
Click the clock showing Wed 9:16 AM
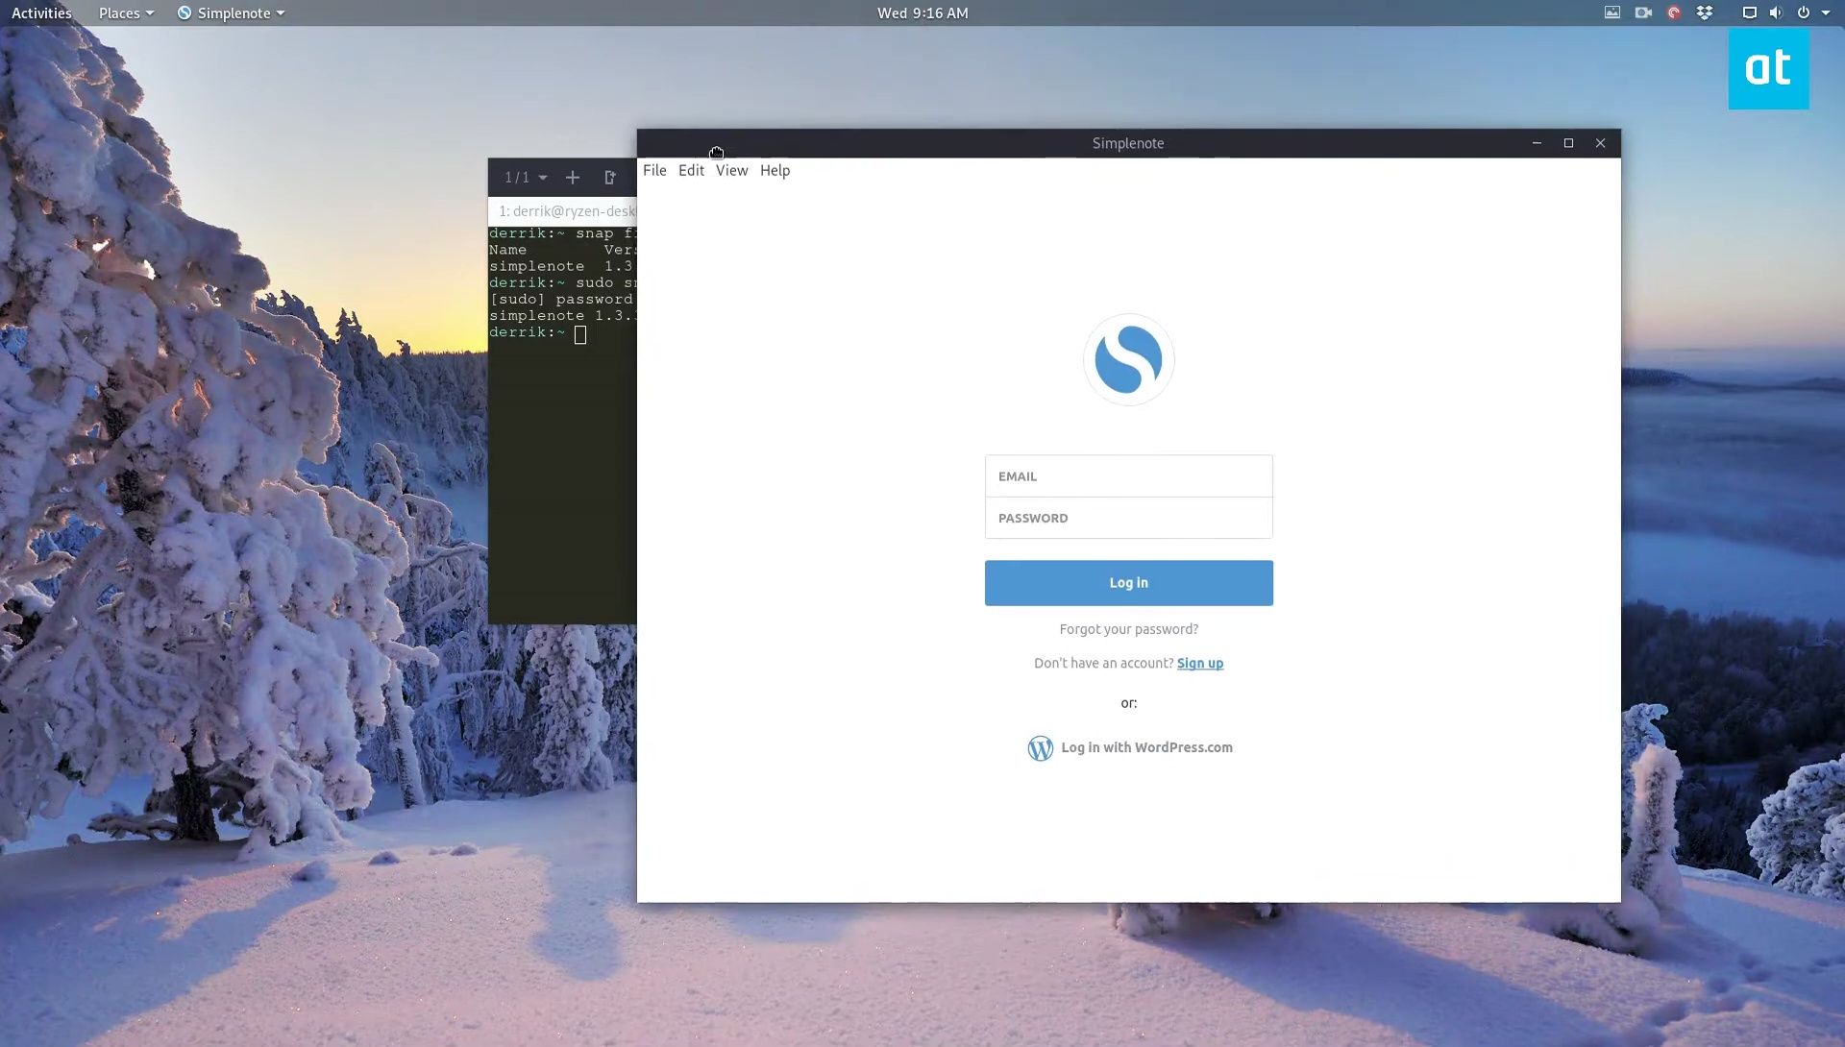coord(922,12)
